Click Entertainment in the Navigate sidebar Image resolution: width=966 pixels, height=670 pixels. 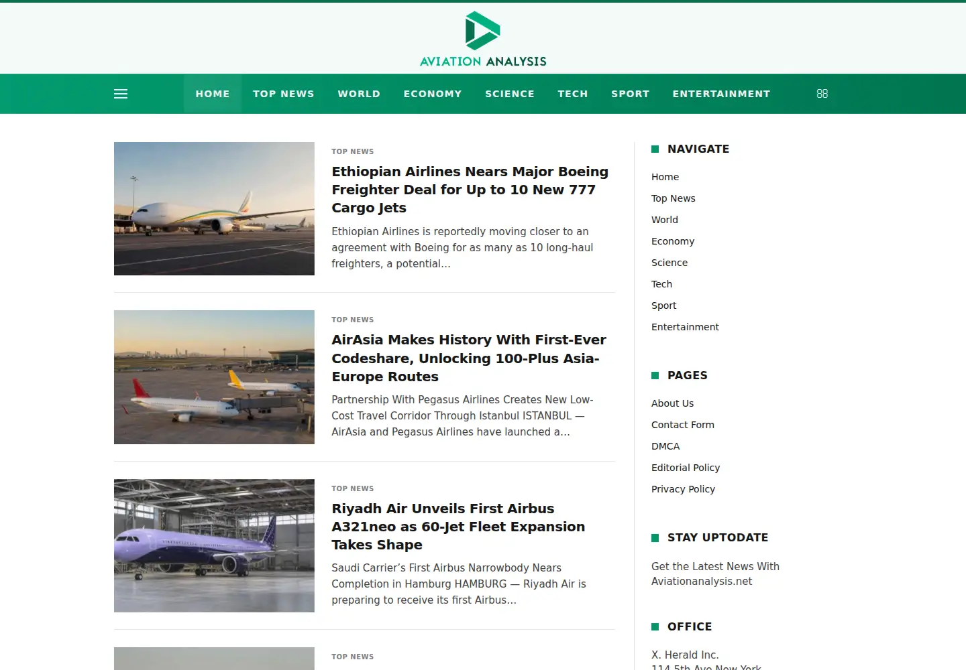point(685,327)
